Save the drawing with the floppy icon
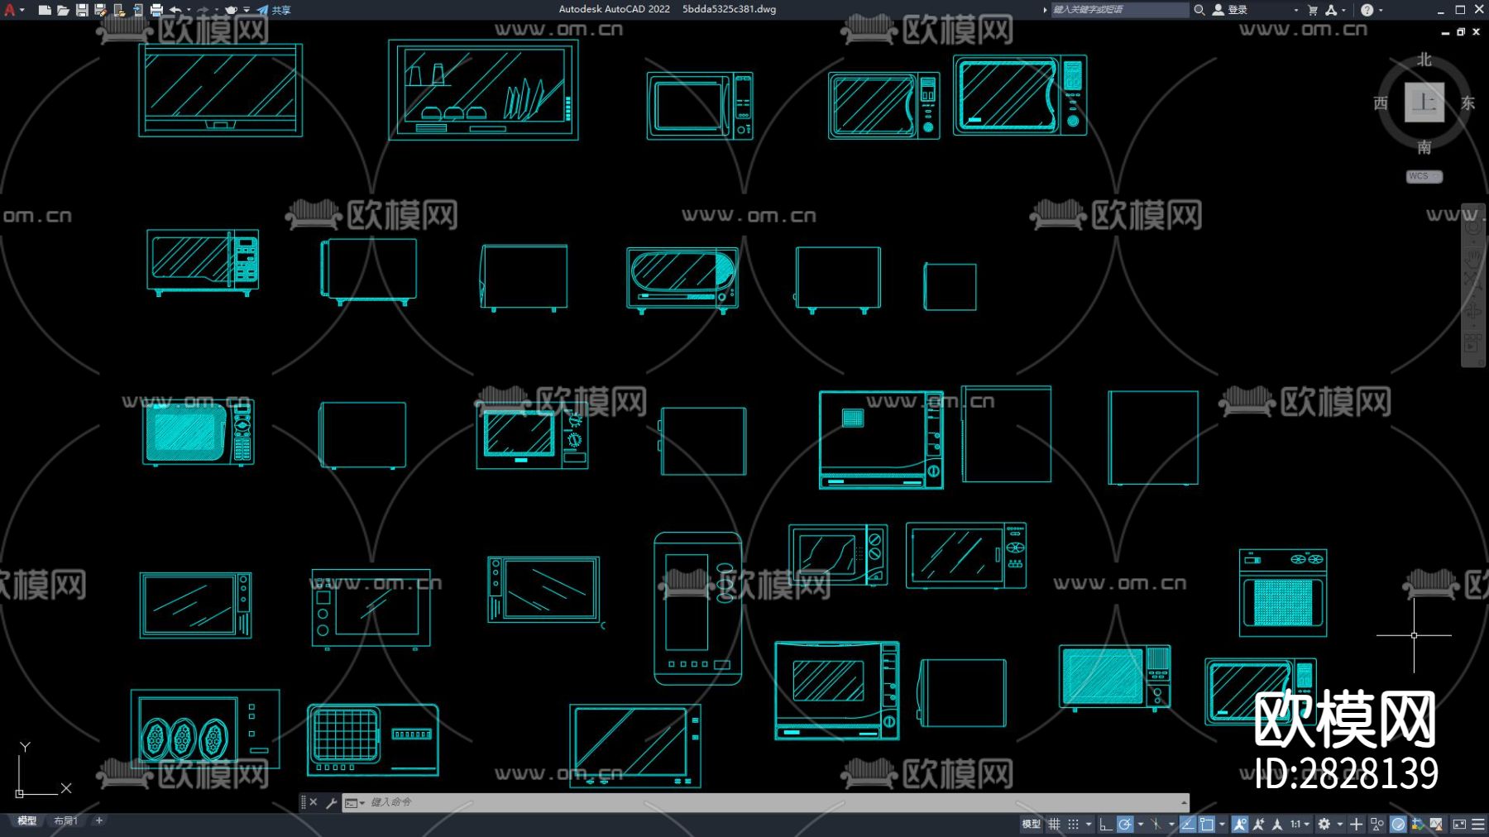1489x837 pixels. click(82, 10)
